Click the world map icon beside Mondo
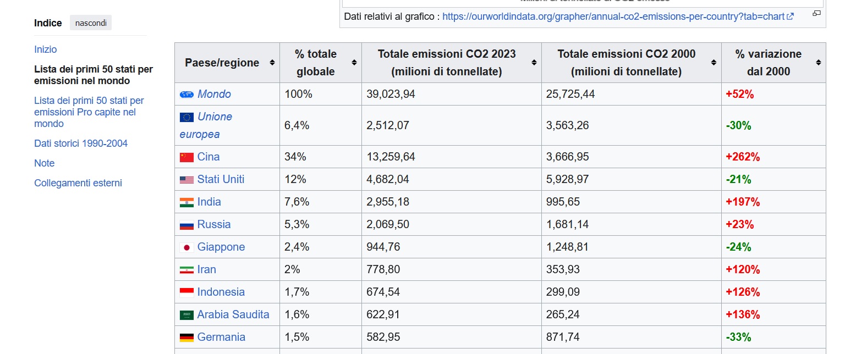Screen dimensions: 845x354 pyautogui.click(x=186, y=95)
